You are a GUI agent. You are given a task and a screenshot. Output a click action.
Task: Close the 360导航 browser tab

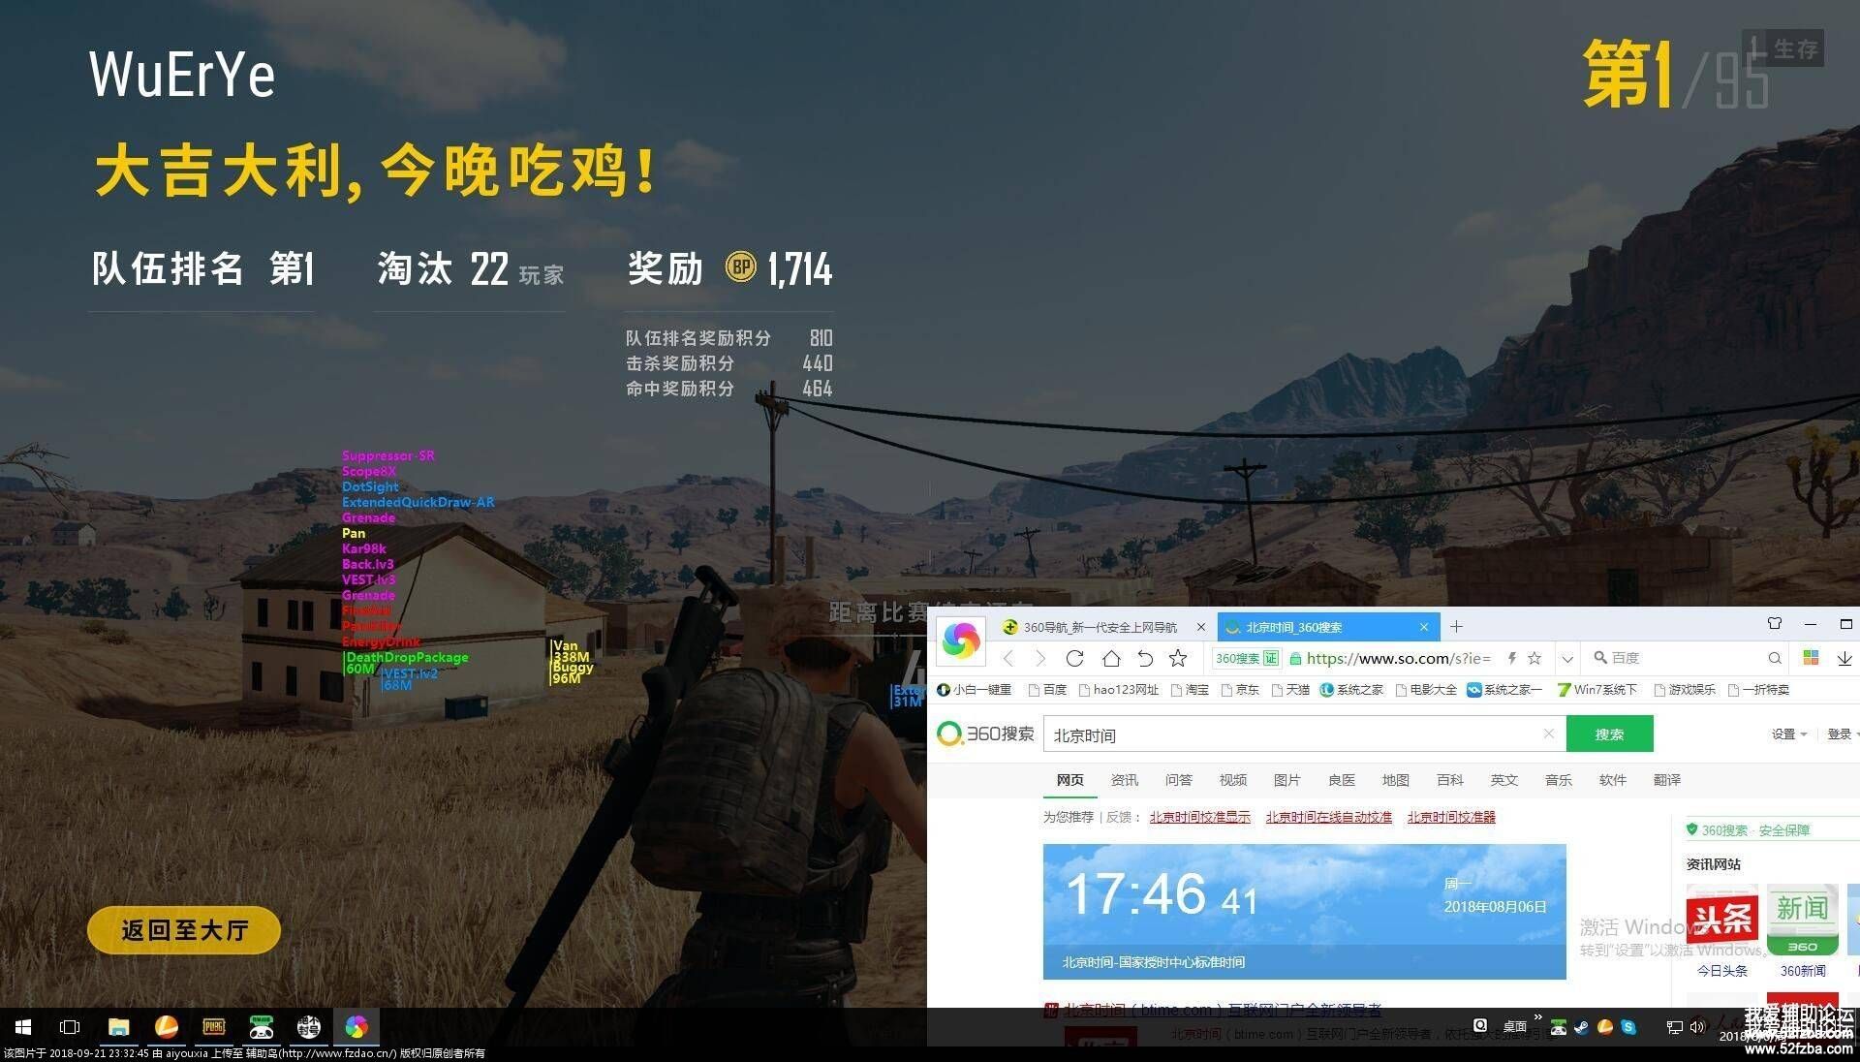tap(1201, 627)
